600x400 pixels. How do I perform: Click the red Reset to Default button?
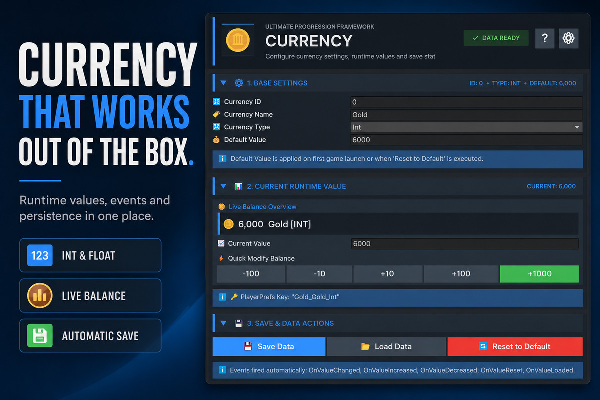pyautogui.click(x=515, y=346)
